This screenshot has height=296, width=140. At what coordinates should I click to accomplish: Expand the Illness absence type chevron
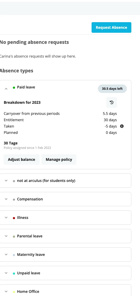tap(6, 218)
